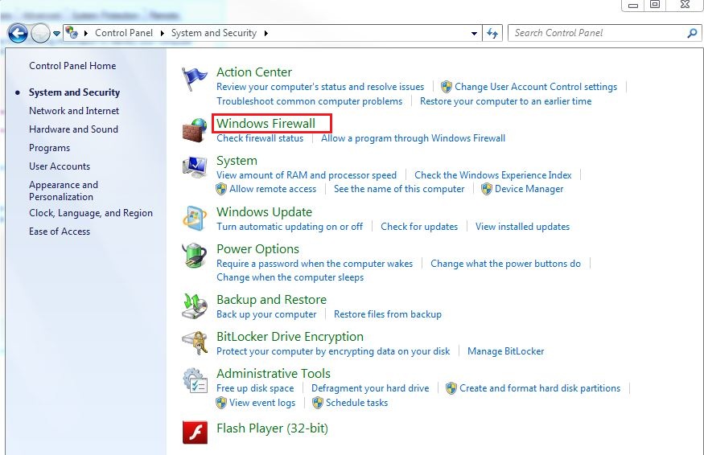Click the Administrative Tools gear icon
This screenshot has height=455, width=704.
[195, 380]
